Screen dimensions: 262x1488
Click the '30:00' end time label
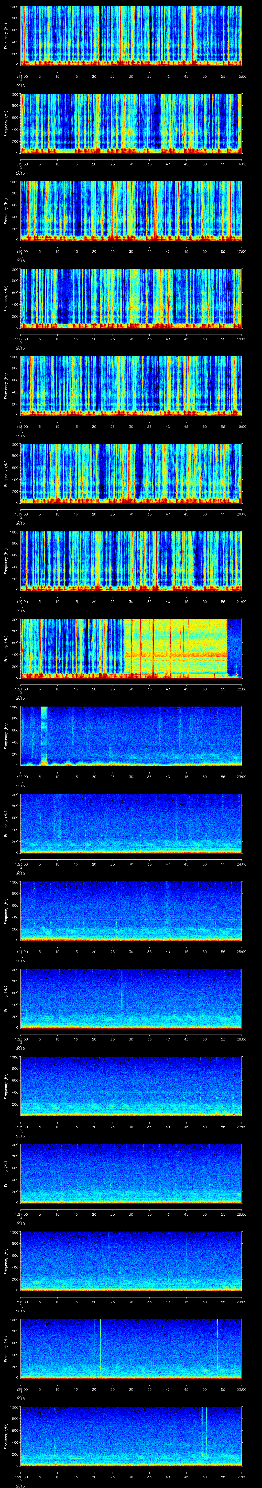pyautogui.click(x=241, y=1389)
